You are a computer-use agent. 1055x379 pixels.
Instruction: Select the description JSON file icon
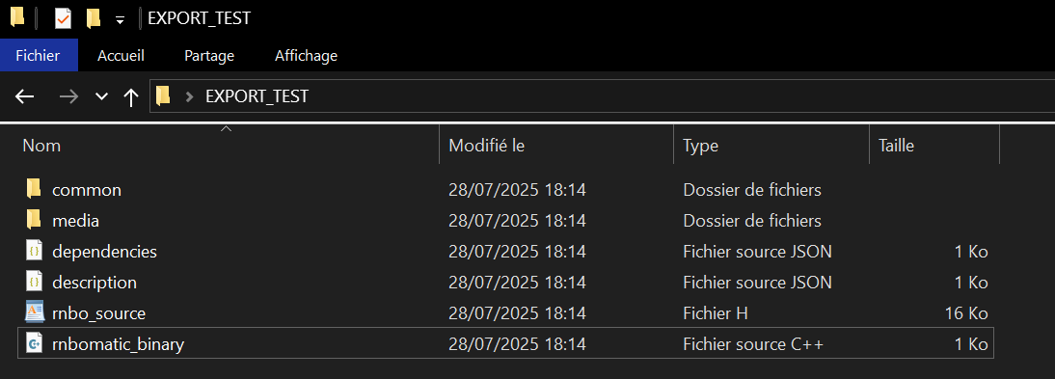pos(34,282)
